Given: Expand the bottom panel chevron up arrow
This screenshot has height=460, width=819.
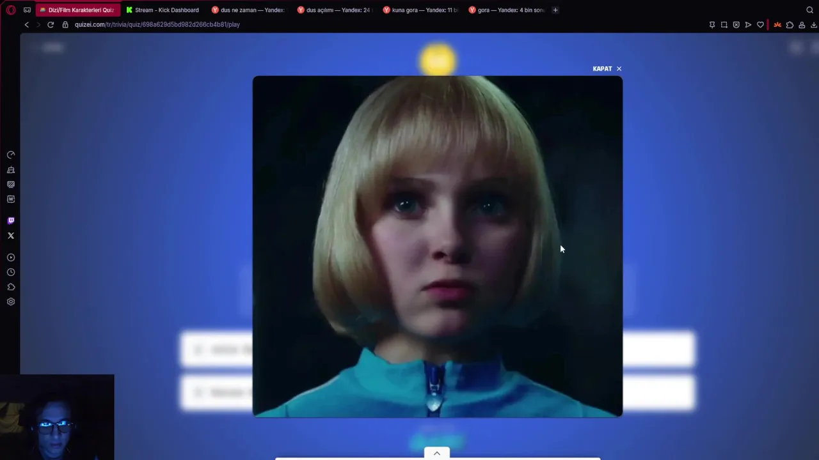Looking at the screenshot, I should [437, 453].
